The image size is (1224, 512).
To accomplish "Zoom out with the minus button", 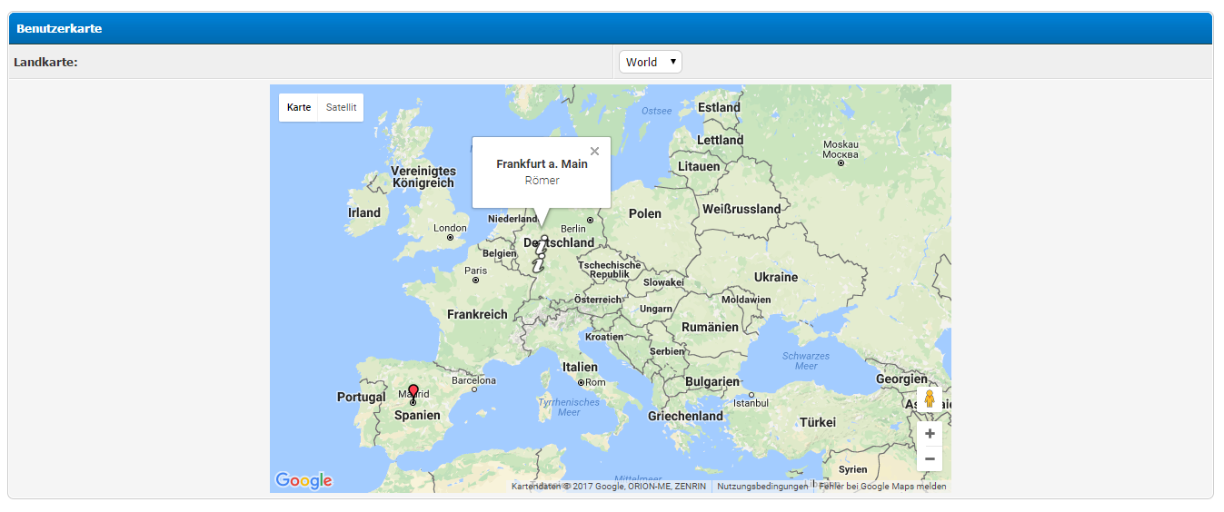I will pyautogui.click(x=930, y=459).
